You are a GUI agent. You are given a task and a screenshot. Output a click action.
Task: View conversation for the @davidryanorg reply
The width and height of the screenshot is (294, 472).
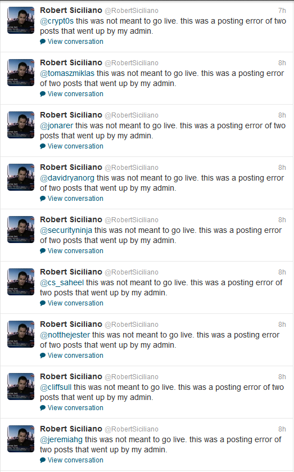[x=75, y=199]
